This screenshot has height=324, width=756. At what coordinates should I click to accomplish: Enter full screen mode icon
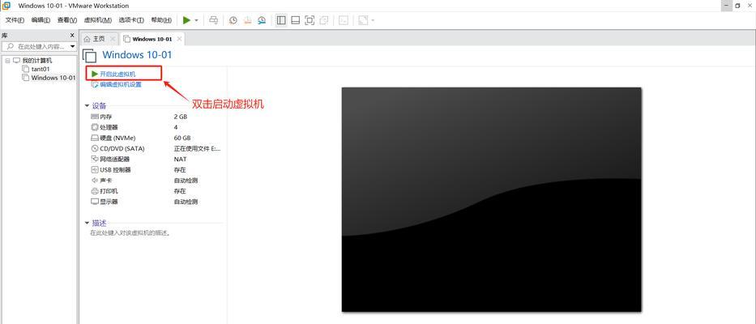point(310,20)
